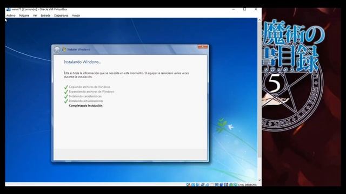Click the green checkmark beside Copiando archivos
This screenshot has width=346, height=194.
point(66,87)
